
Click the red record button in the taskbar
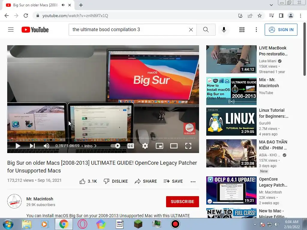(175, 224)
